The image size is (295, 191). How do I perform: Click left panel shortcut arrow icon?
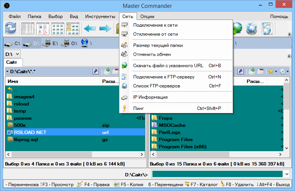(96, 71)
